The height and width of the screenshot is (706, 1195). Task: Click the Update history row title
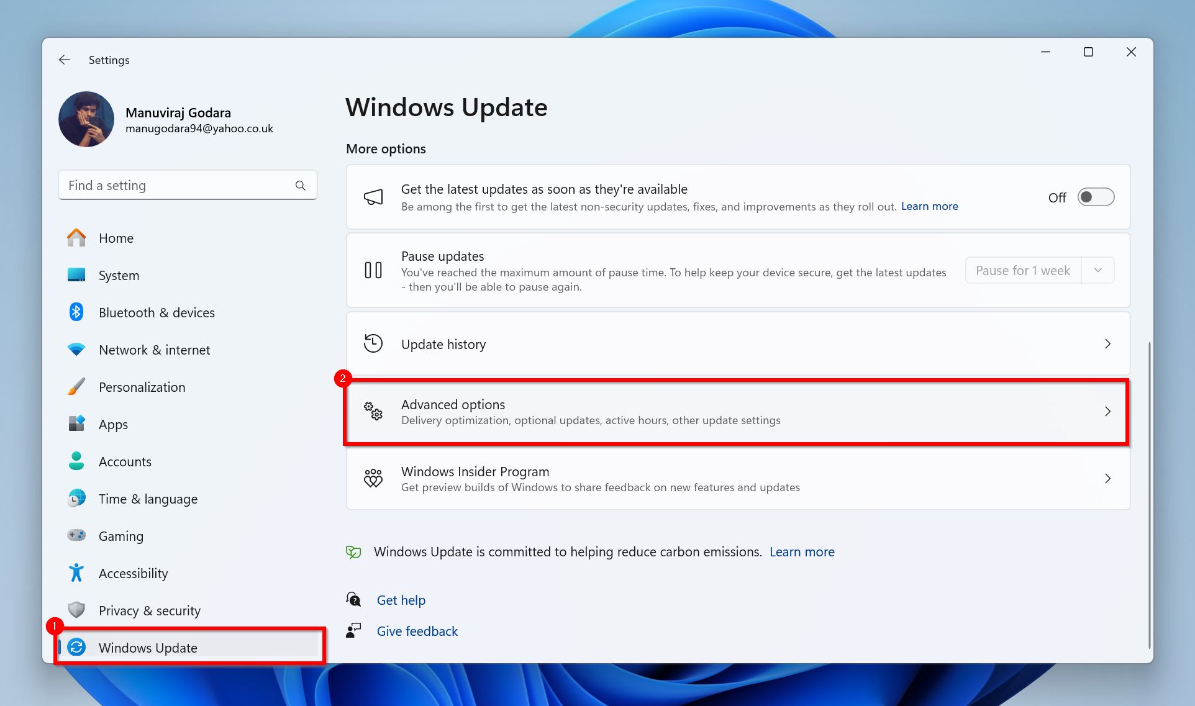[x=443, y=344]
